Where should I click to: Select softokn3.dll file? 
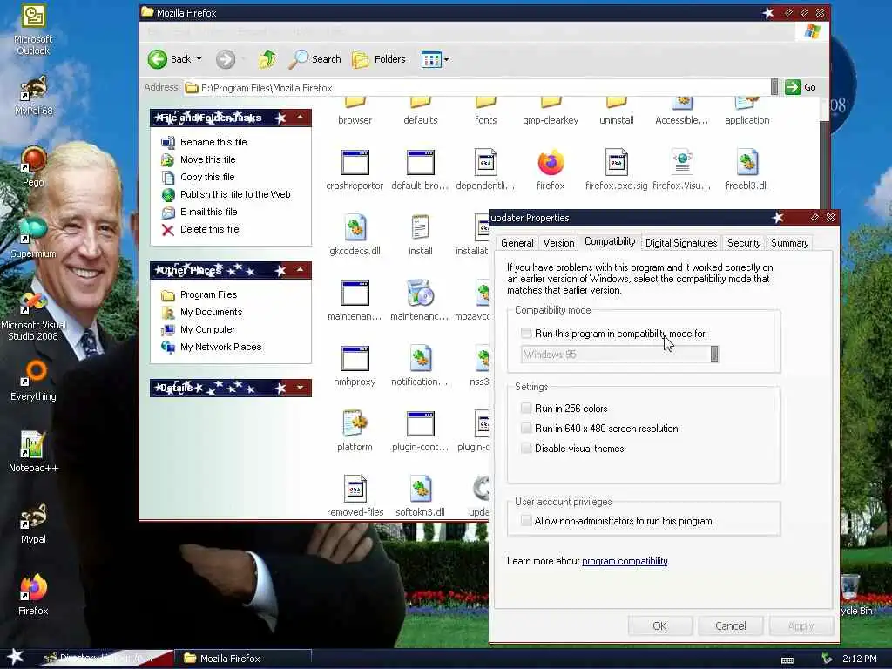pyautogui.click(x=420, y=496)
